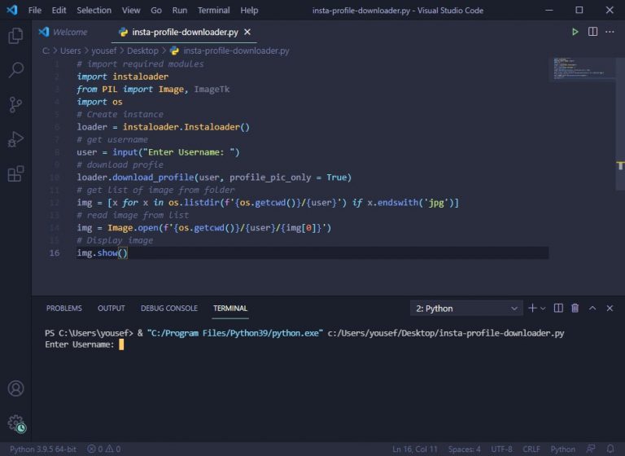The image size is (625, 456).
Task: Close the terminal panel
Action: [610, 308]
